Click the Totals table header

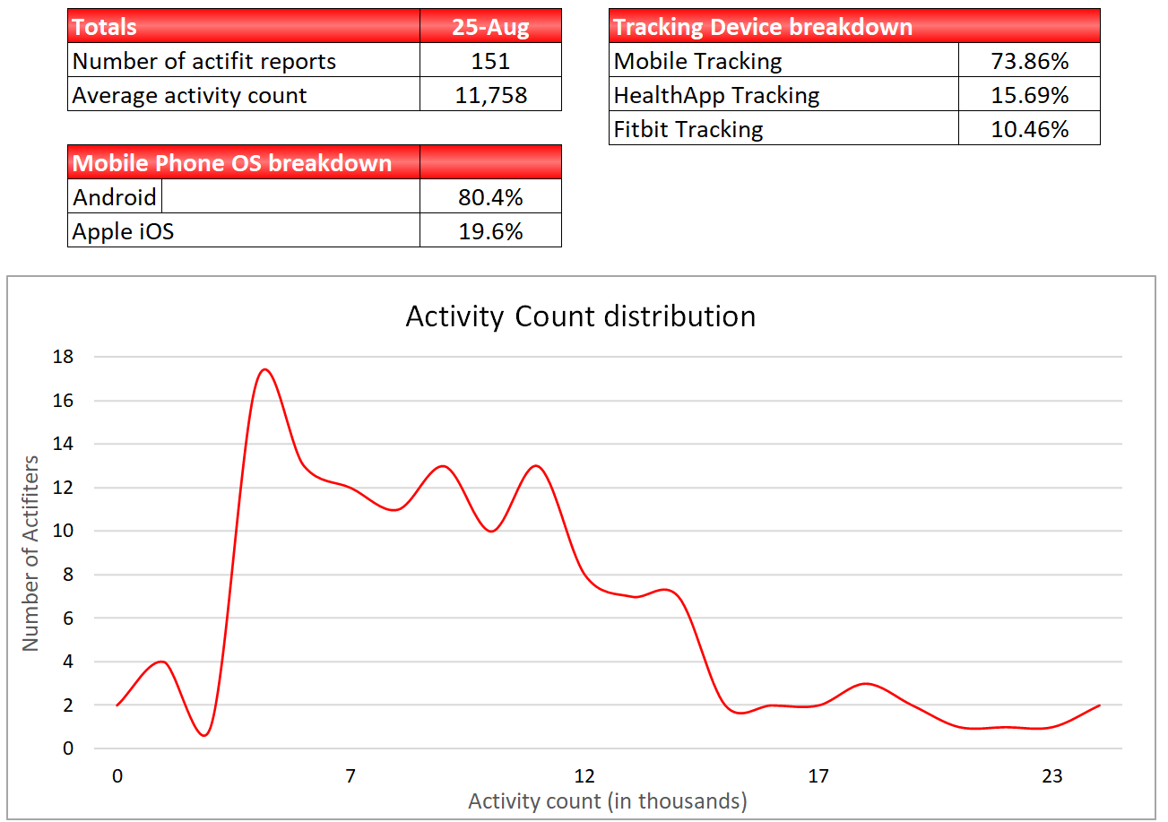click(243, 26)
